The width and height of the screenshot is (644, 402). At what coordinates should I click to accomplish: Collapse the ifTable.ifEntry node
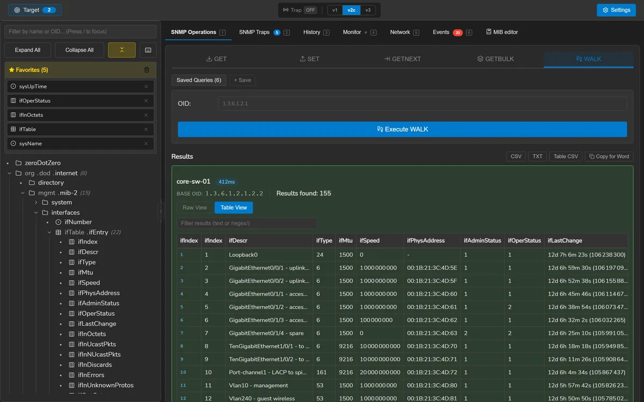(49, 232)
